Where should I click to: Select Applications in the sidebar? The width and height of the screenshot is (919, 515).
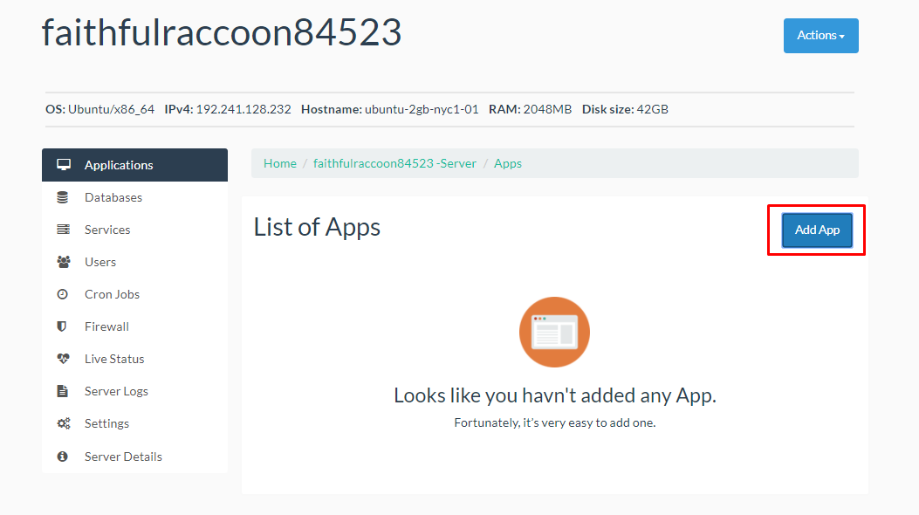tap(119, 164)
